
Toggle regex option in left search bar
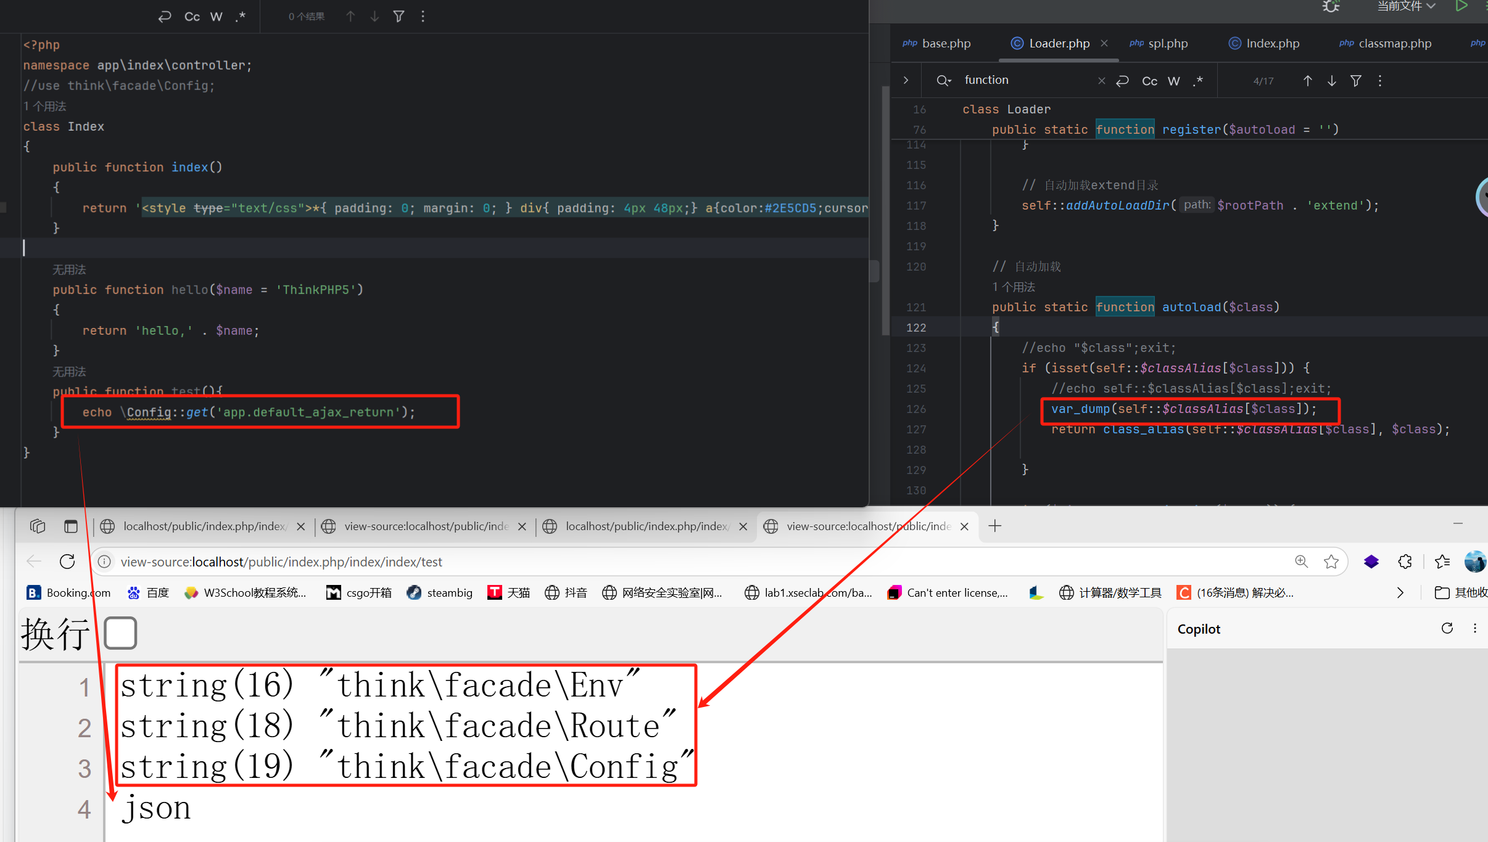[240, 17]
